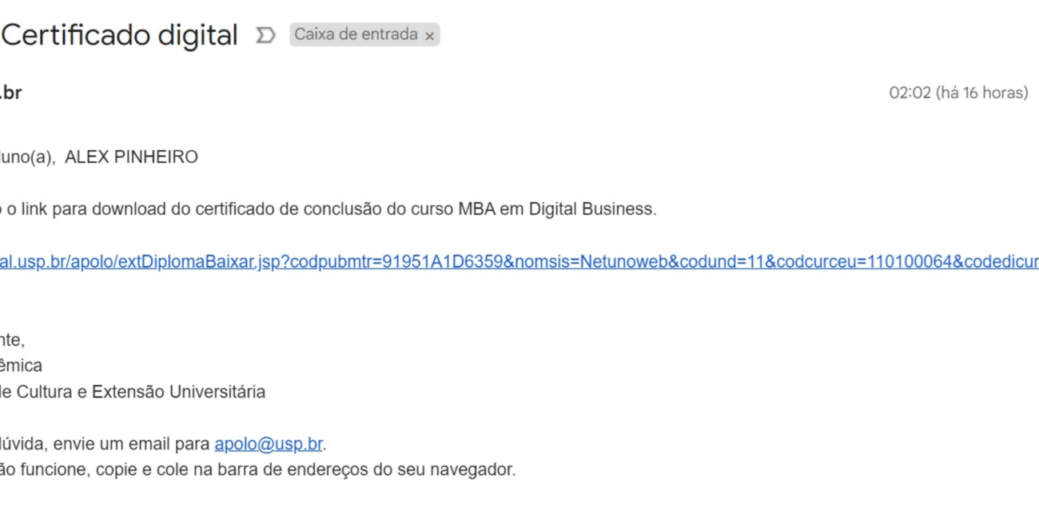Click the importance marker icon beside the subject
Viewport: 1039px width, 519px height.
tap(265, 35)
